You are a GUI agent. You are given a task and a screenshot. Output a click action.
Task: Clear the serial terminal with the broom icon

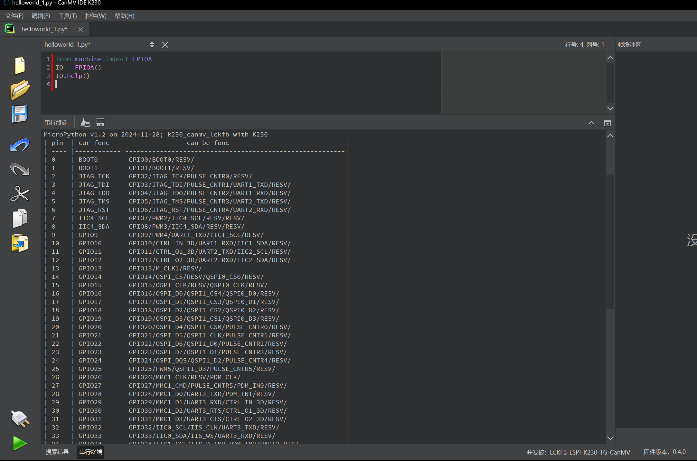[x=85, y=122]
